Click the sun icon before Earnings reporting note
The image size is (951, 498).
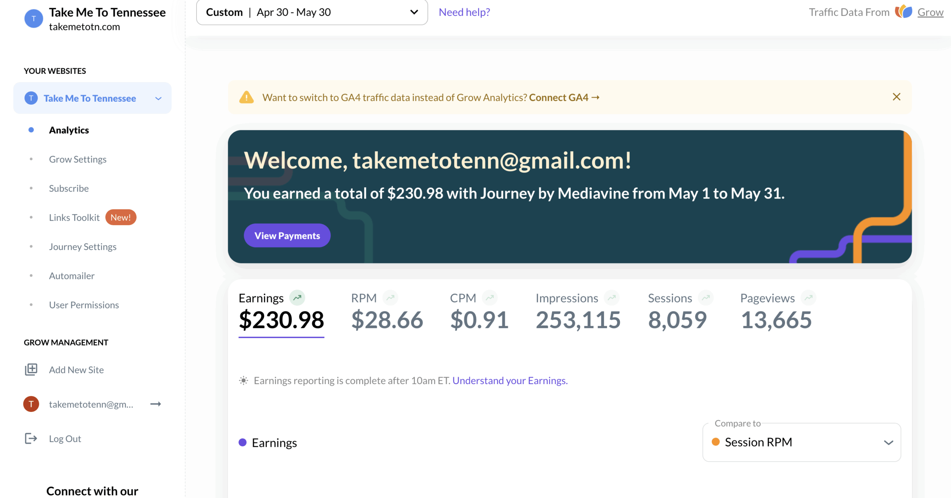coord(243,380)
